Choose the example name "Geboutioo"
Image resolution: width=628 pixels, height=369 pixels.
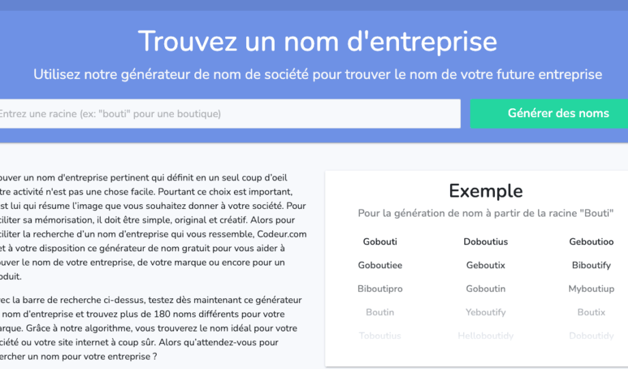click(591, 242)
